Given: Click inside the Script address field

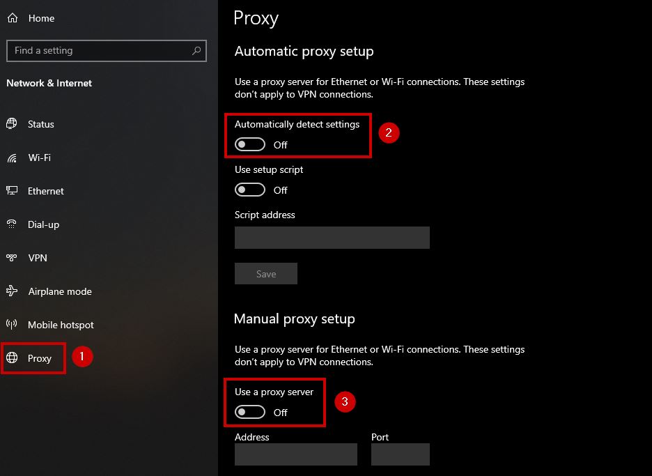Looking at the screenshot, I should click(332, 238).
